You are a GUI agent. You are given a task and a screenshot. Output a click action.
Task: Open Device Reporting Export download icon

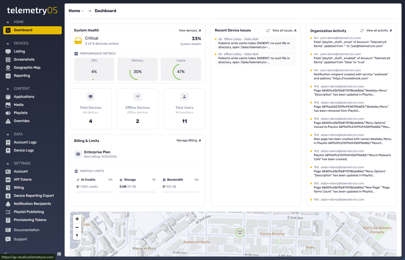pos(8,196)
